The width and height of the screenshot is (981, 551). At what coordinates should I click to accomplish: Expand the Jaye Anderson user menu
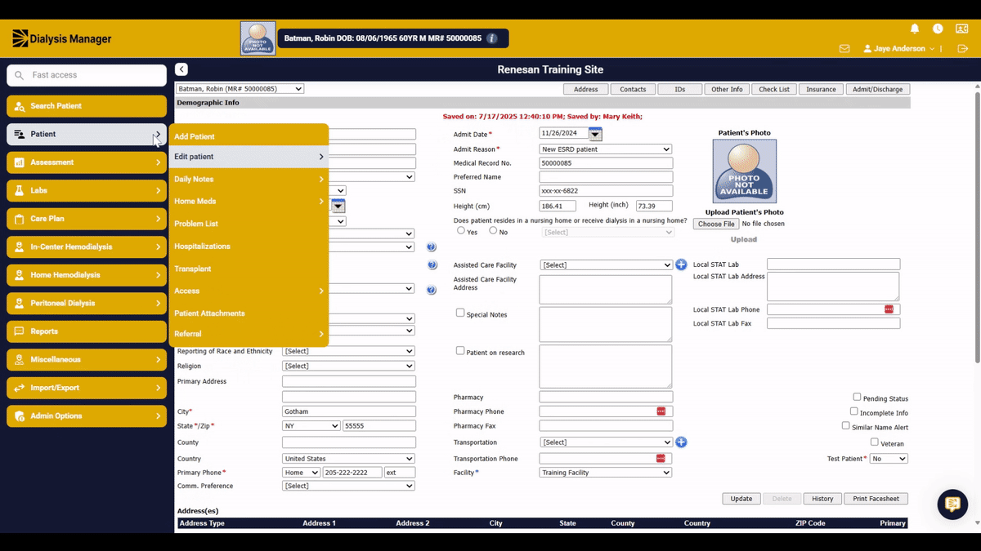[899, 49]
